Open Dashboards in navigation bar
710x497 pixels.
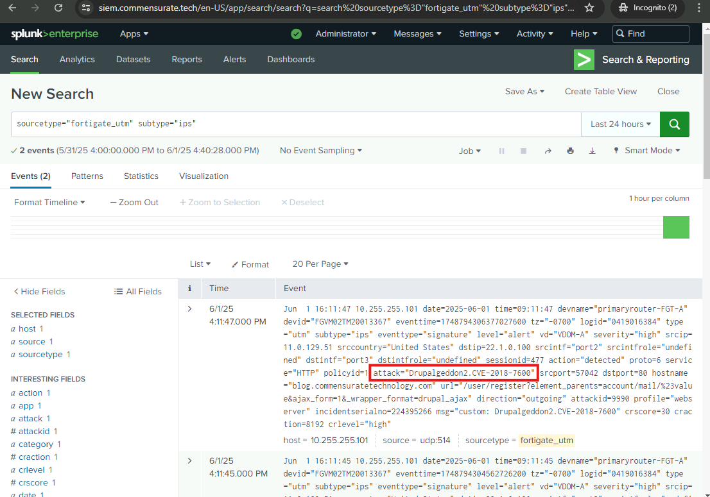coord(291,60)
